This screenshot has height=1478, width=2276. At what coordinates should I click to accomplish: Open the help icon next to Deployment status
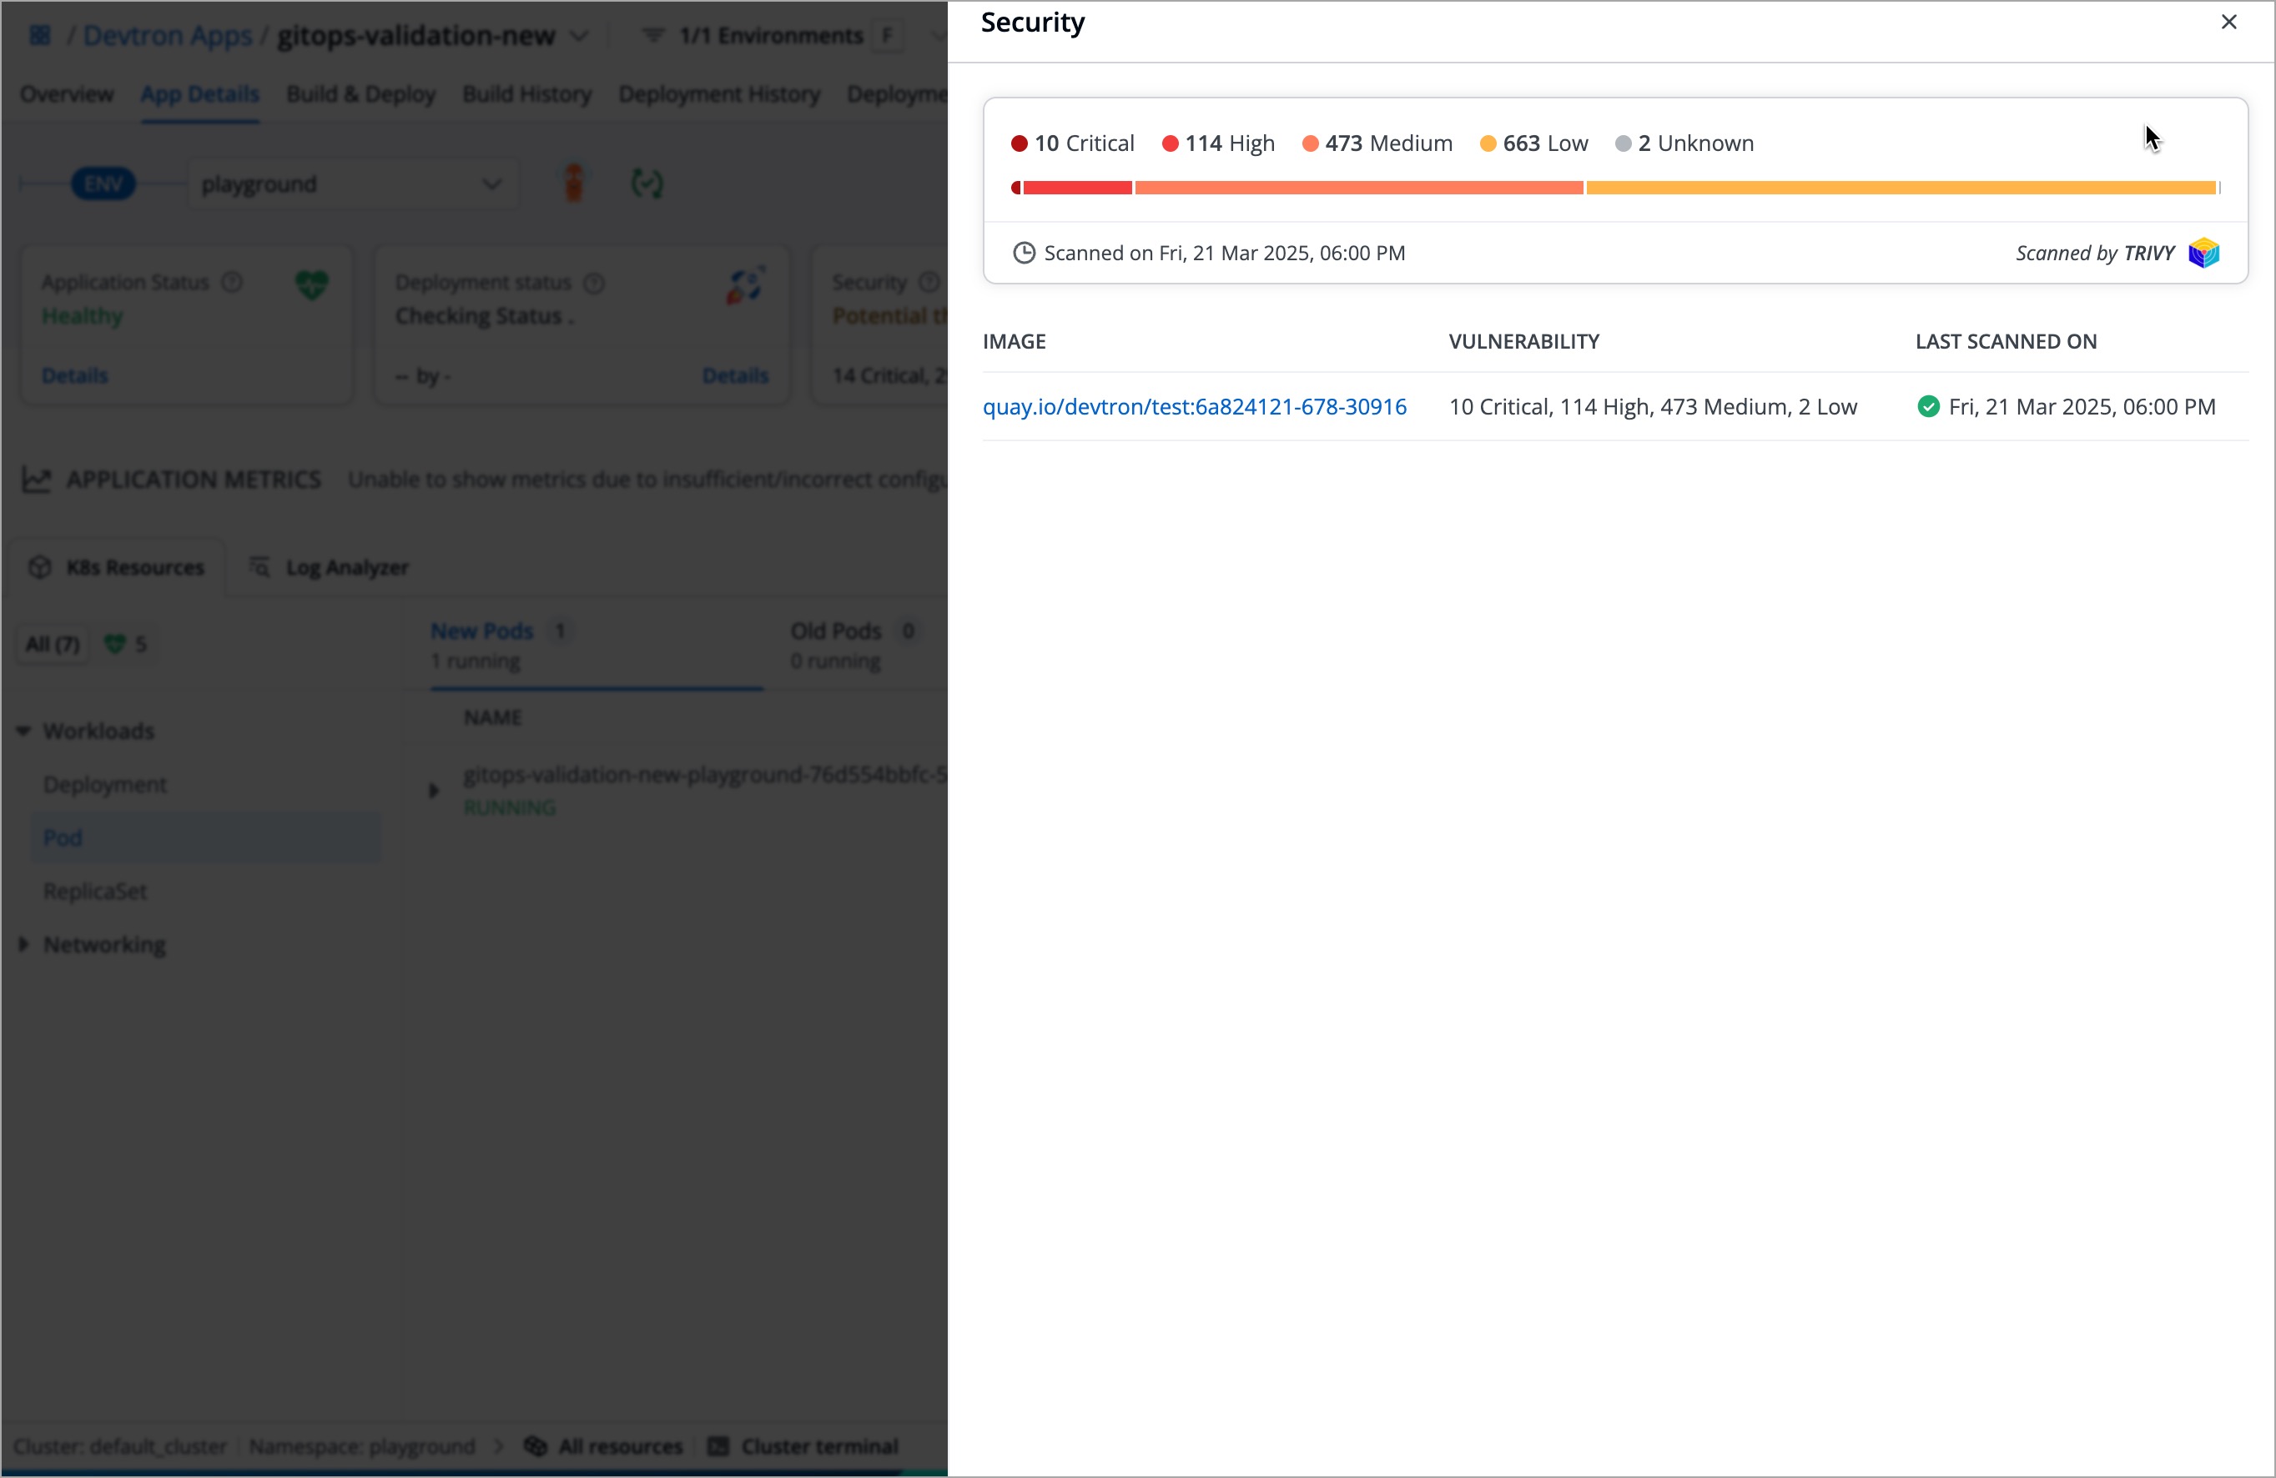(x=595, y=283)
